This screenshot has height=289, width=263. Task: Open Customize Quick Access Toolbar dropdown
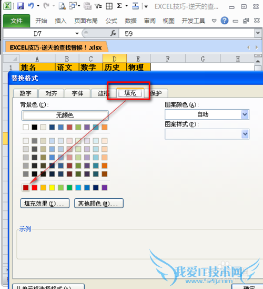pos(146,7)
